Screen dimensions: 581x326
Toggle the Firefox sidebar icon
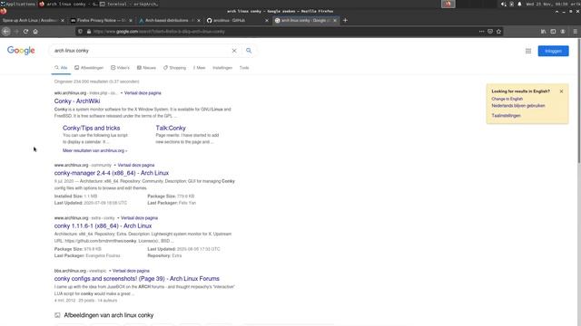[x=553, y=32]
